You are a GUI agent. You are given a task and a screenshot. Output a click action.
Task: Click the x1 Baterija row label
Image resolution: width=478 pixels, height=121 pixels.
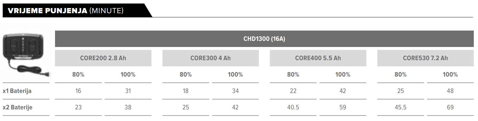(17, 91)
